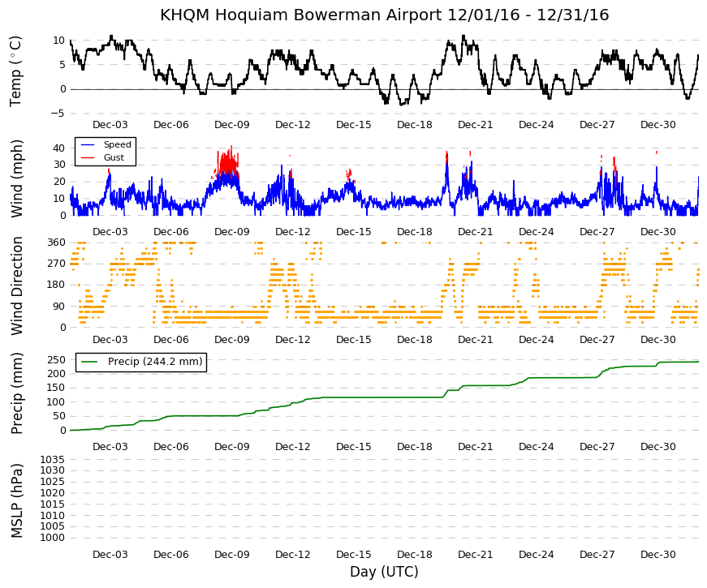Click the Precip (mm) axis label

(16, 393)
